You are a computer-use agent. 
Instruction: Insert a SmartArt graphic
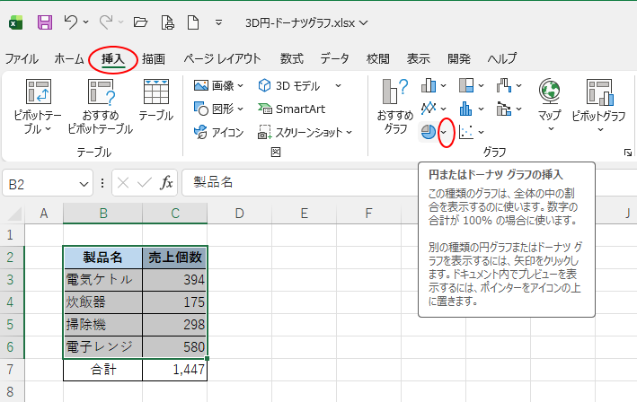point(292,109)
